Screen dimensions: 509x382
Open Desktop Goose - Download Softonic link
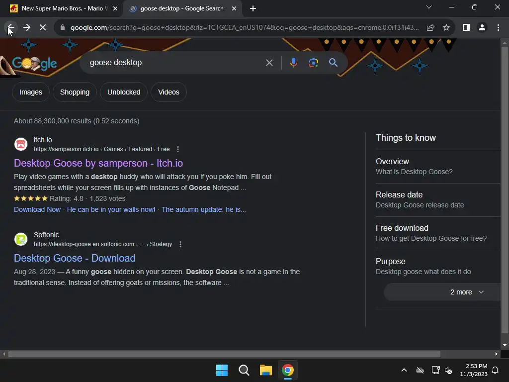point(75,258)
